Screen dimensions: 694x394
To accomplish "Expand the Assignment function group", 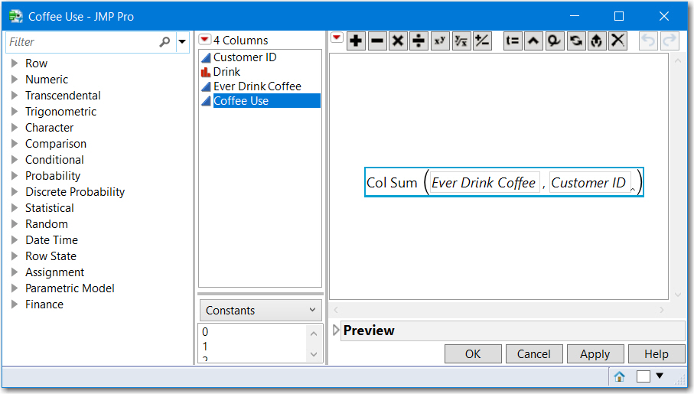I will (x=15, y=272).
